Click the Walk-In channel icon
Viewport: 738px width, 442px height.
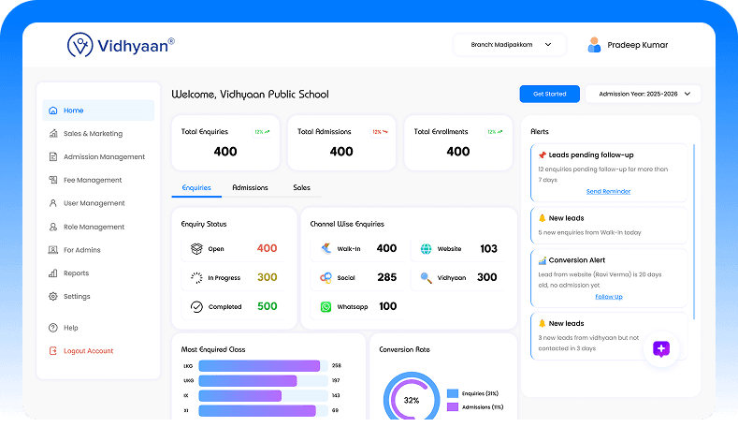click(x=326, y=249)
